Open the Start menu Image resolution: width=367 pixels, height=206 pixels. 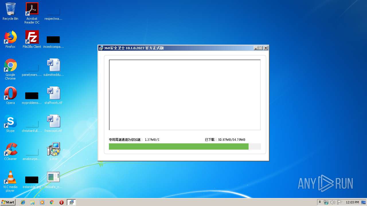click(x=8, y=202)
